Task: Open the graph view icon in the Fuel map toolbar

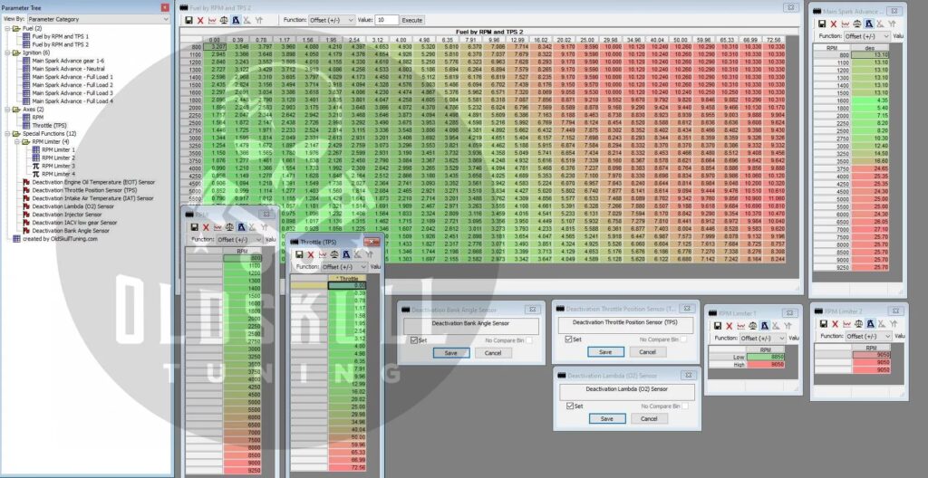Action: coord(212,19)
